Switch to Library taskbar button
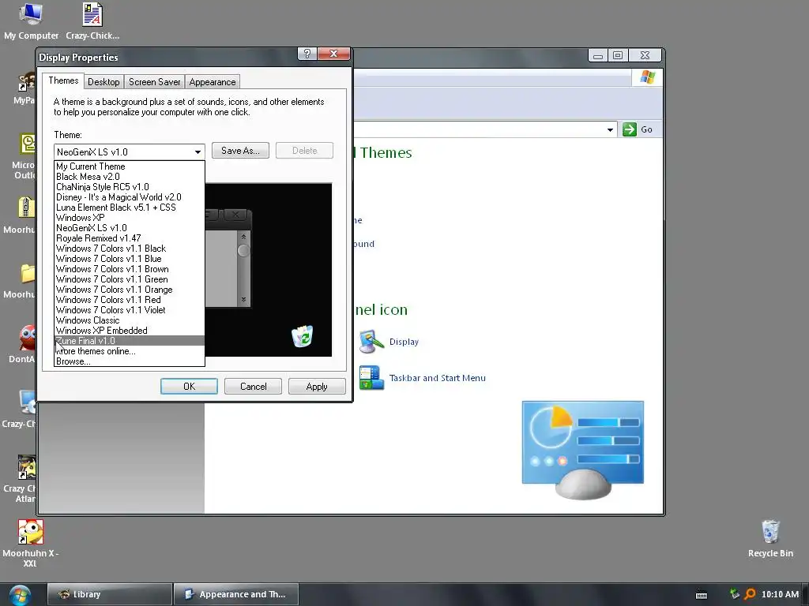This screenshot has width=809, height=606. [110, 594]
